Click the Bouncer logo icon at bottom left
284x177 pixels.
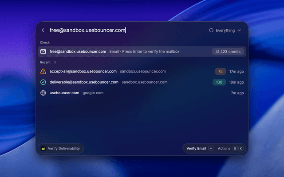click(x=43, y=149)
